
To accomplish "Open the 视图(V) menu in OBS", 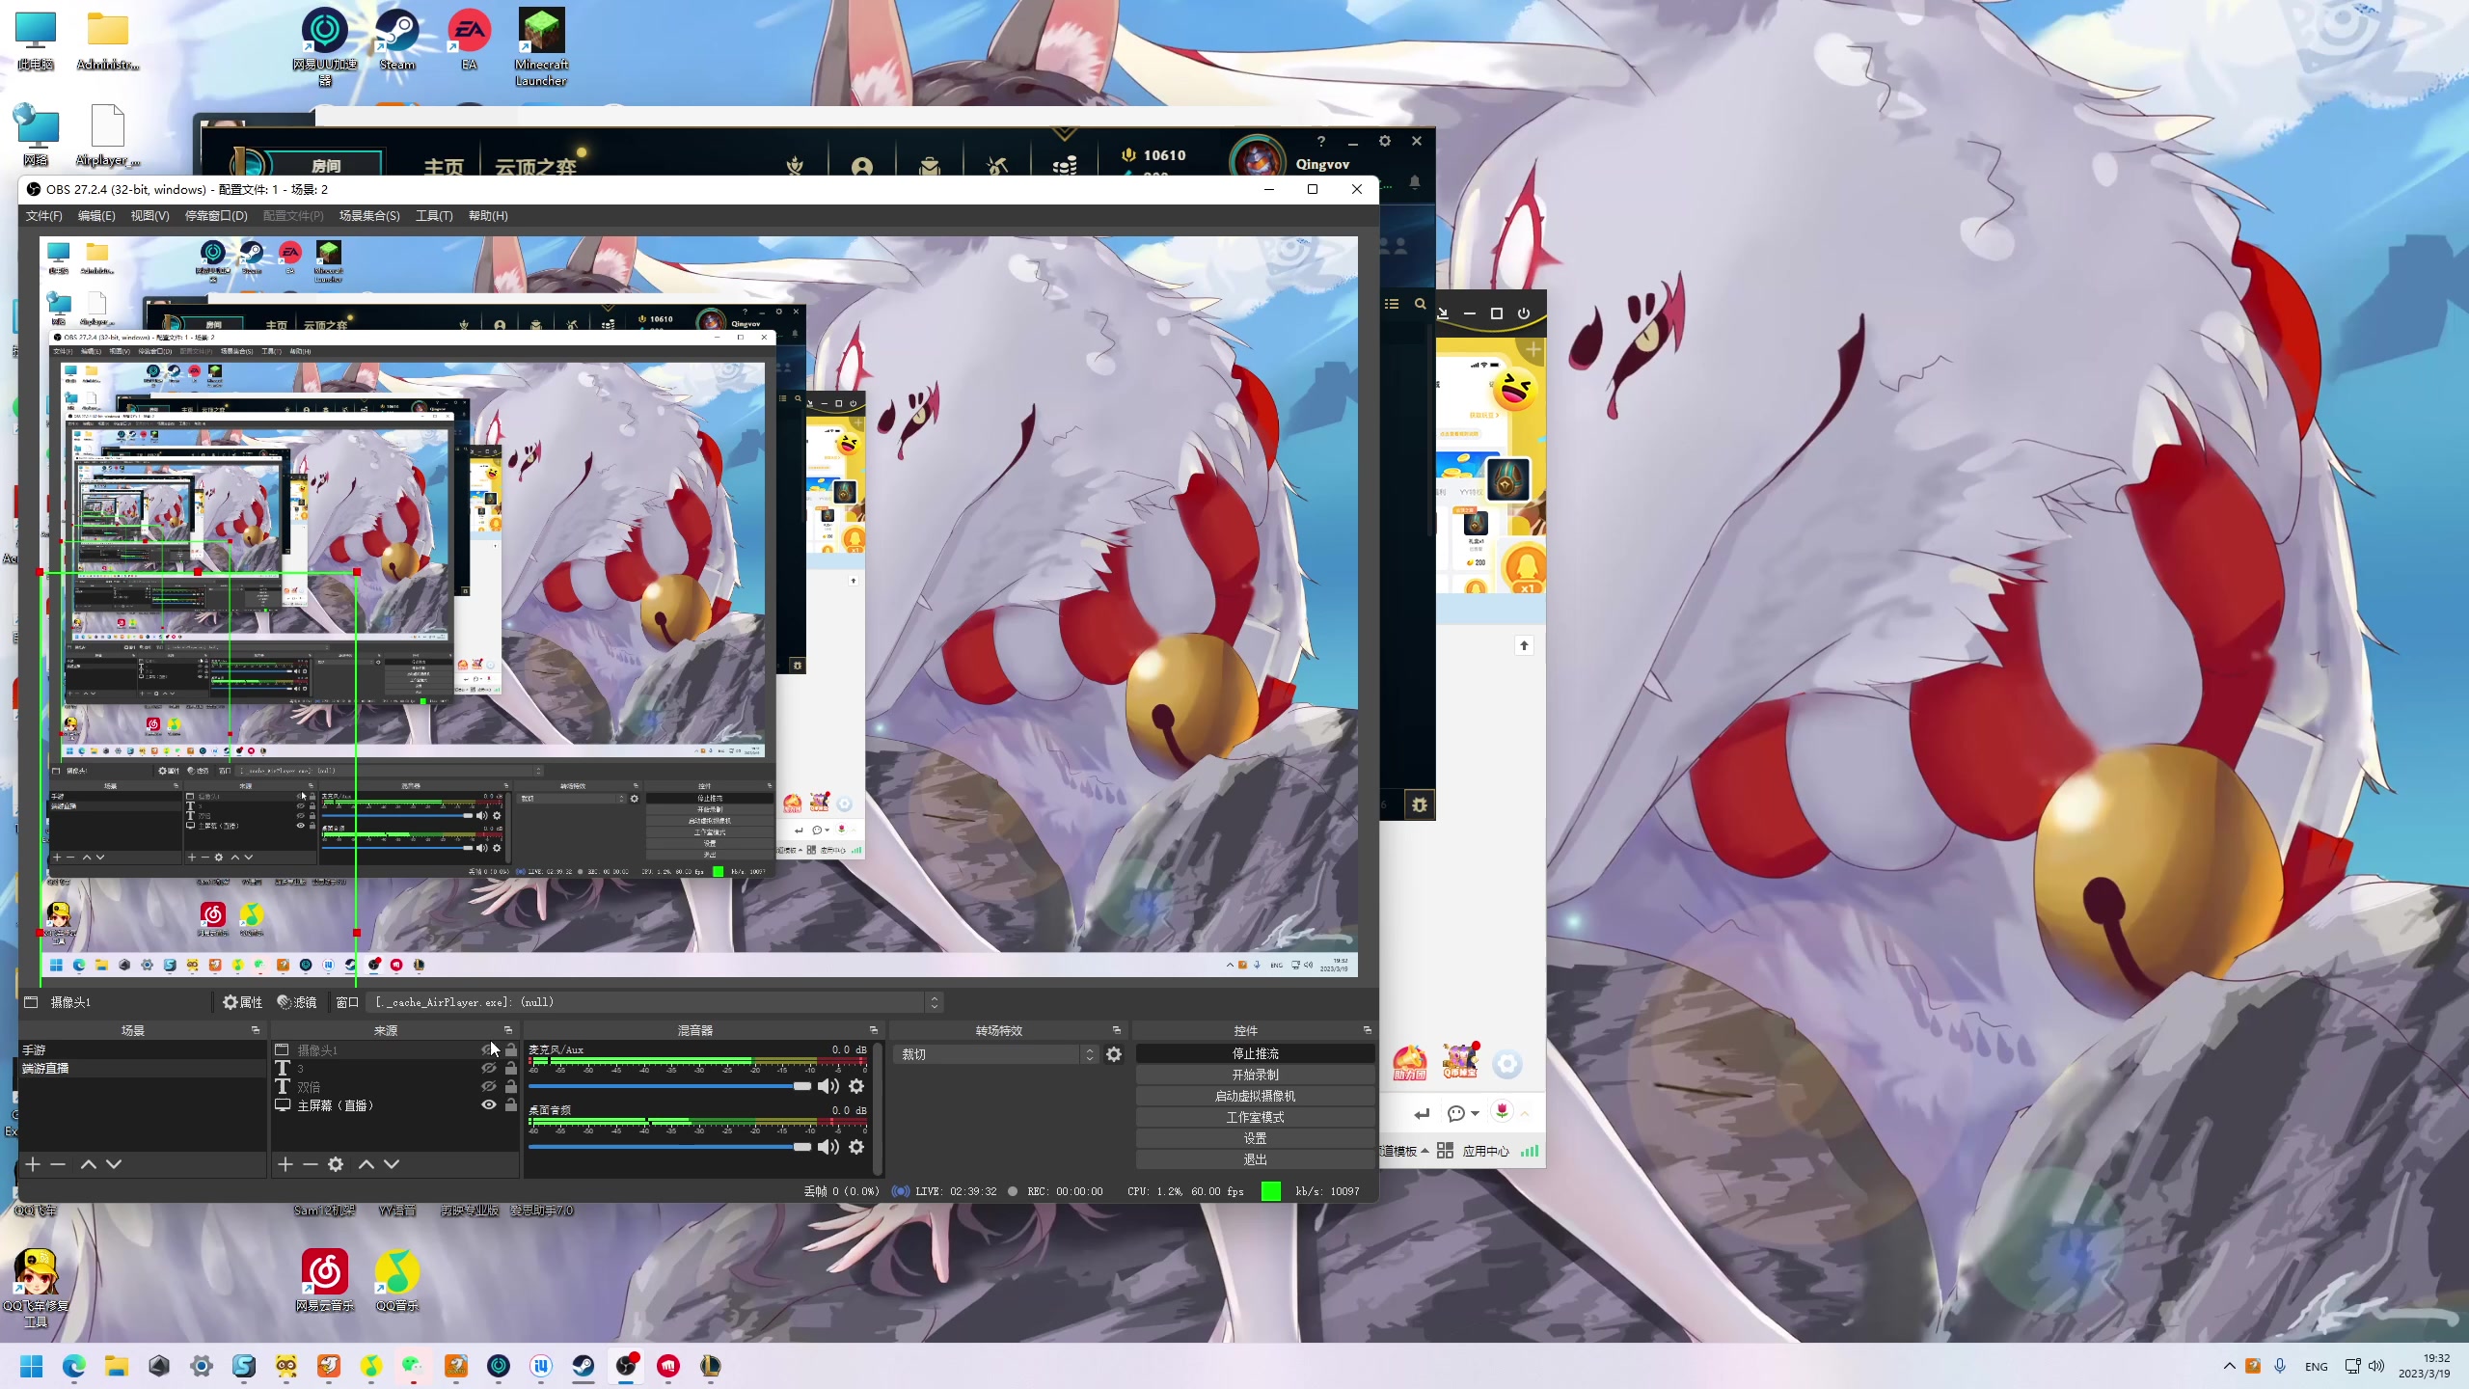I will click(x=149, y=216).
